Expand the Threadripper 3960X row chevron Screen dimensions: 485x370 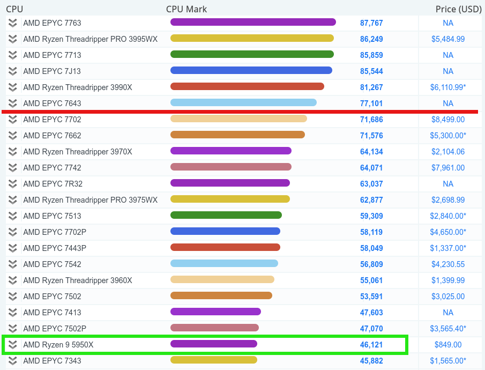coord(13,280)
